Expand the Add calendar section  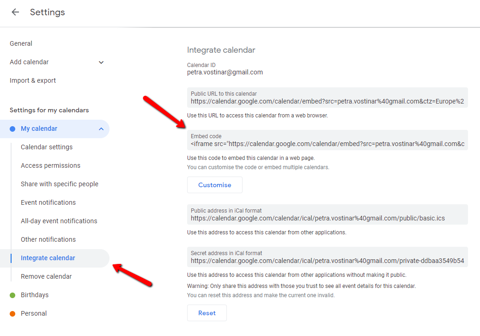101,62
